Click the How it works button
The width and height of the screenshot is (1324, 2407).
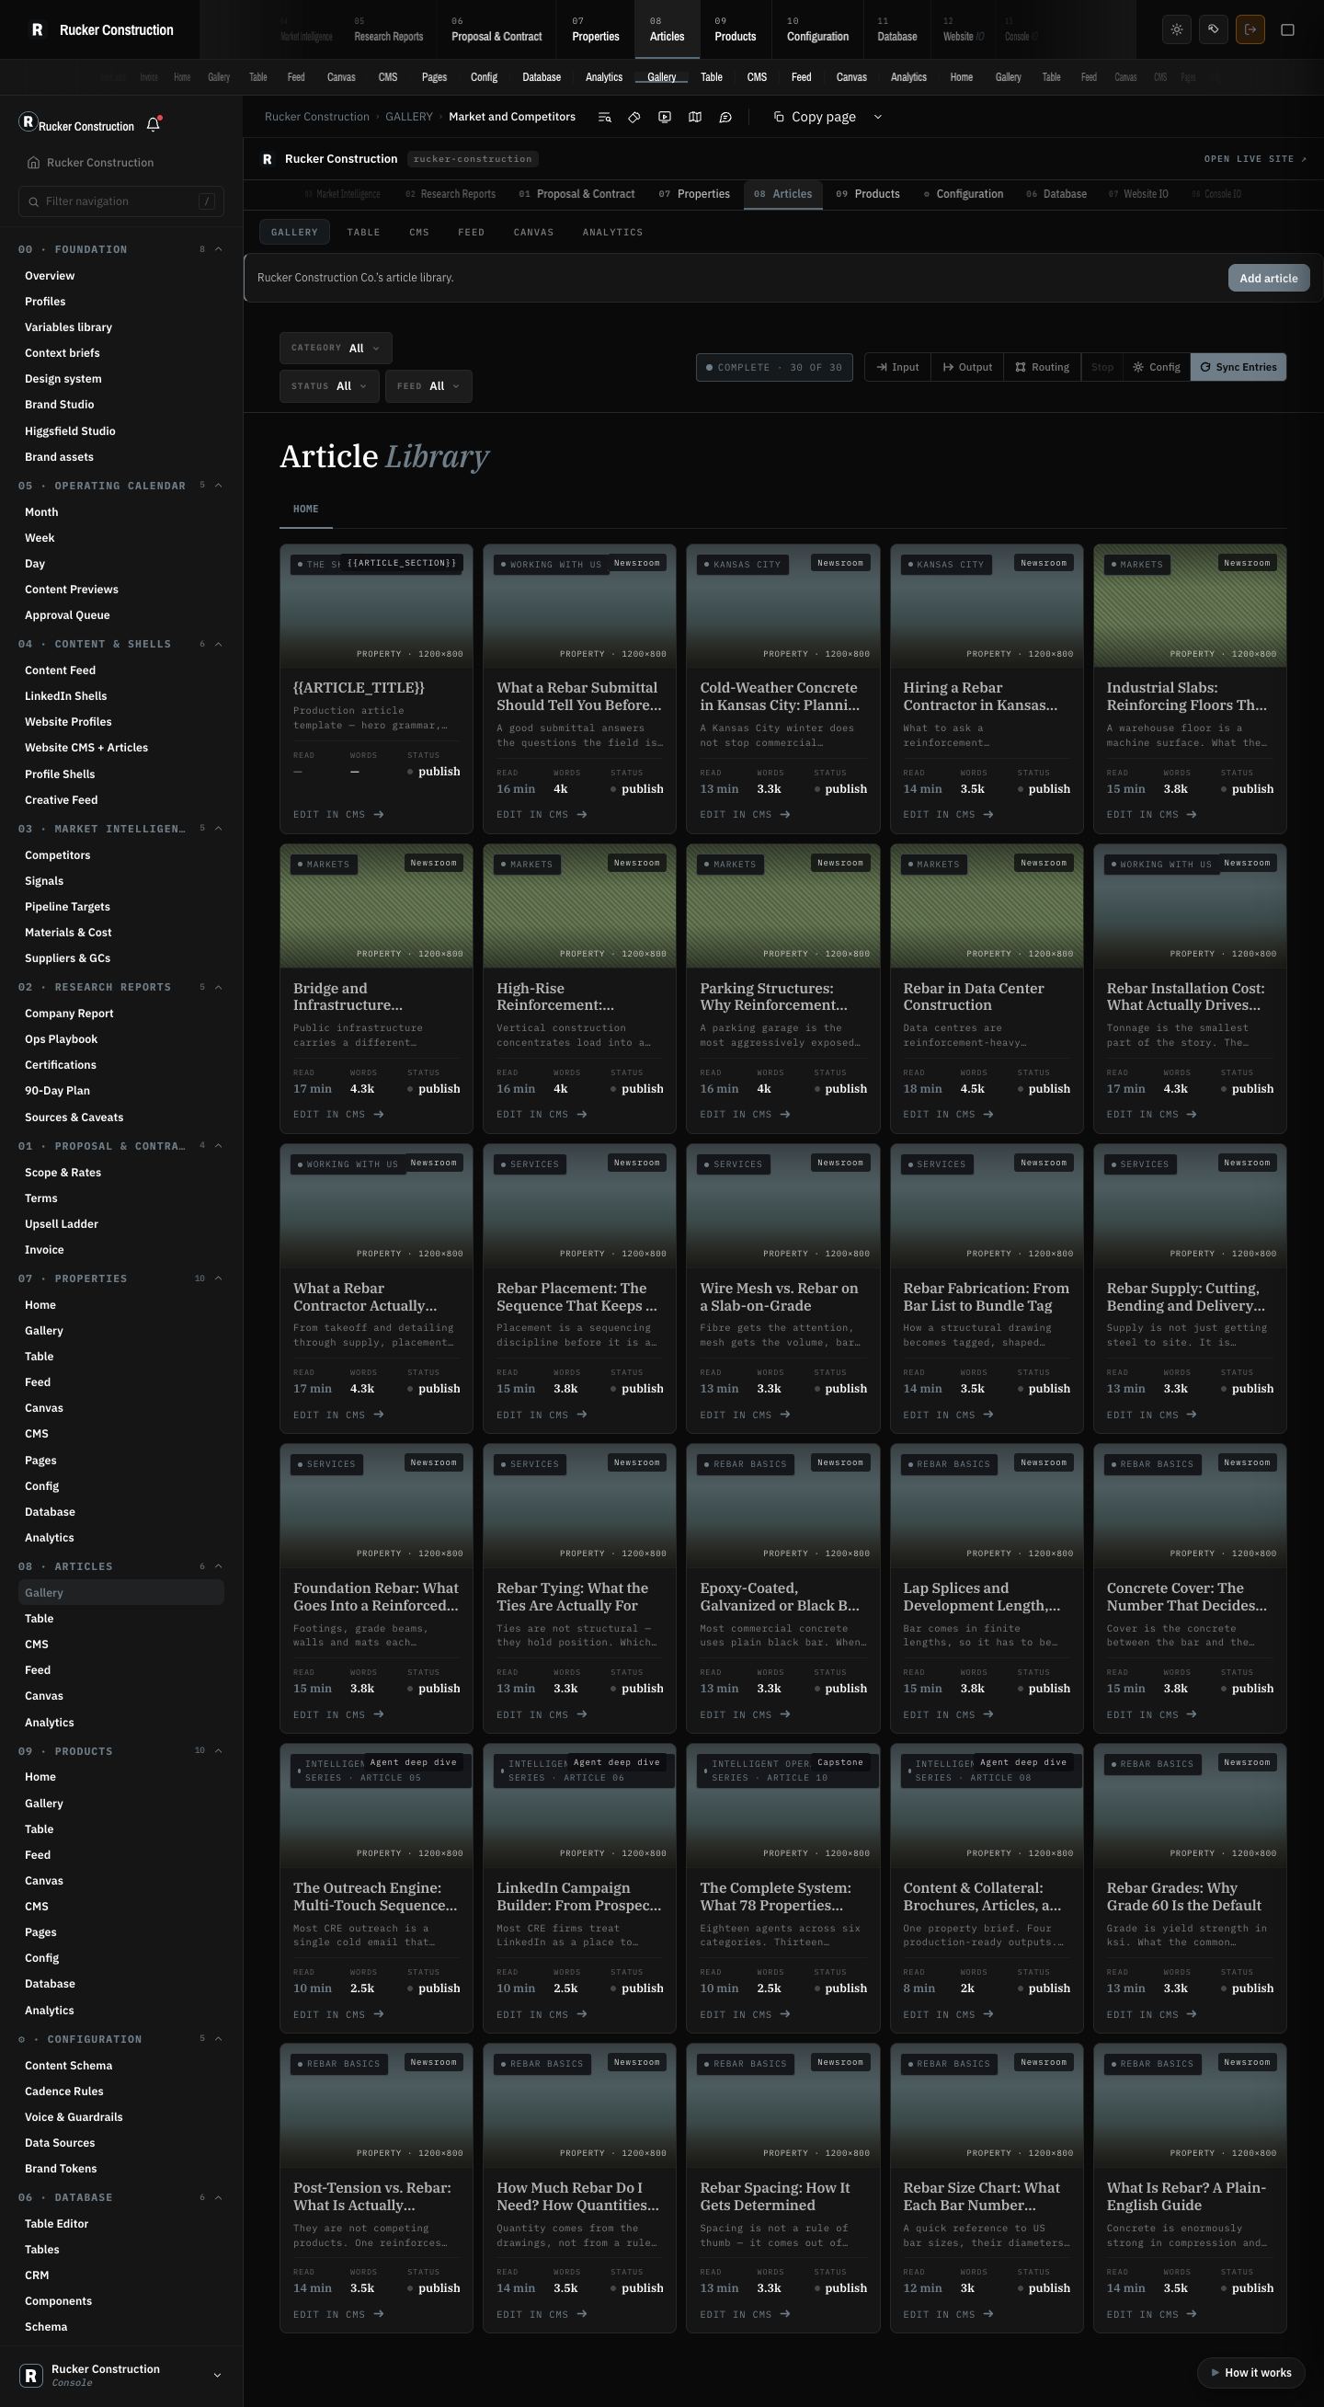[1250, 2372]
